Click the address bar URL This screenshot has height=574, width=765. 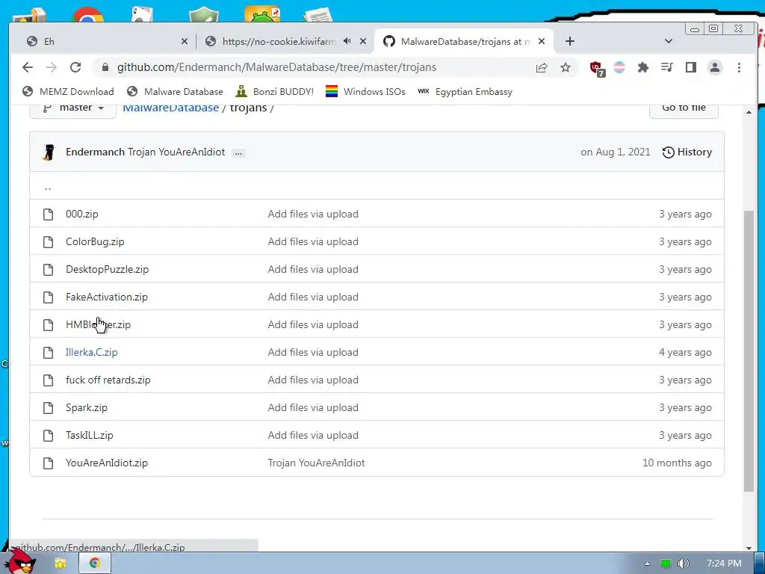point(276,67)
